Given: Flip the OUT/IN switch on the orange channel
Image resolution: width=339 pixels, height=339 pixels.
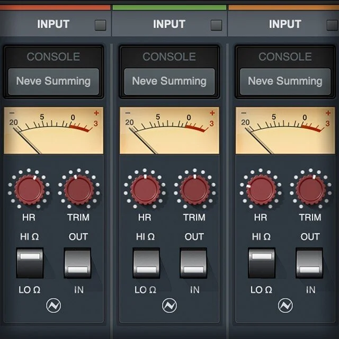Looking at the screenshot, I should [x=309, y=263].
